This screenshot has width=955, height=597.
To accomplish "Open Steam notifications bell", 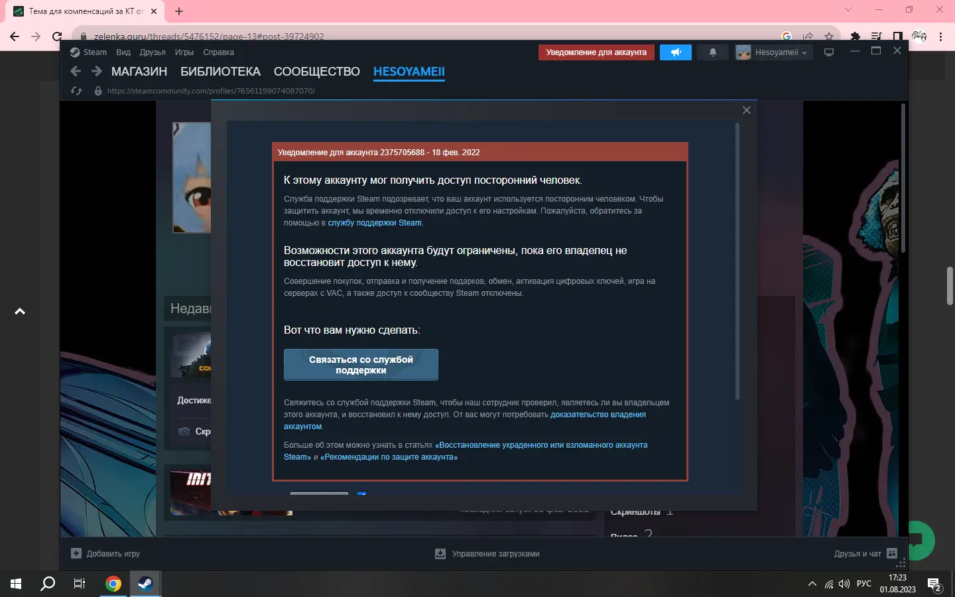I will click(x=713, y=52).
